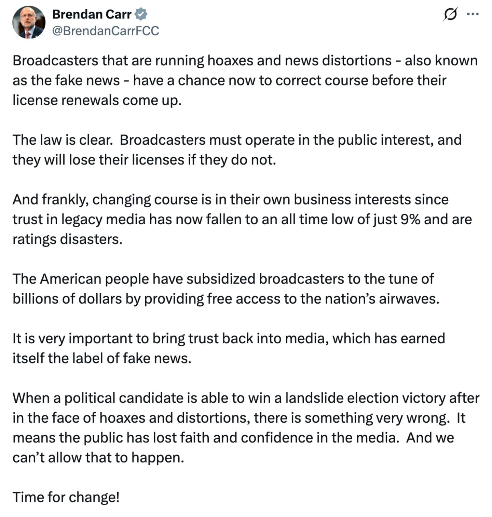Open the three-dot more options menu

tap(473, 14)
